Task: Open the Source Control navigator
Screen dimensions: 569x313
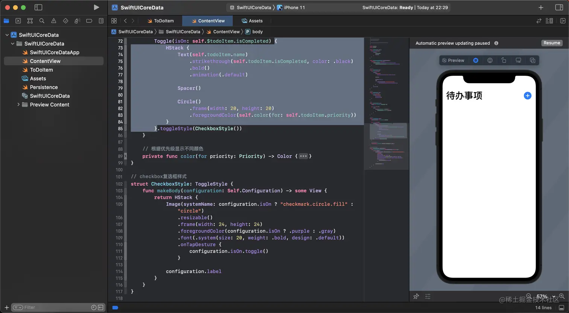Action: (x=18, y=21)
